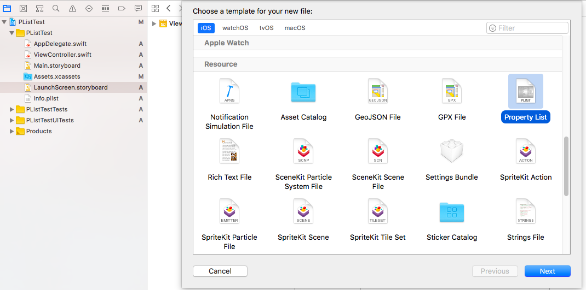Select the Strings File template

tap(525, 212)
